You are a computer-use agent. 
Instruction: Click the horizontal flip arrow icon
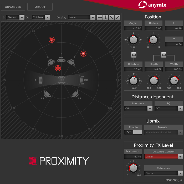(100, 17)
